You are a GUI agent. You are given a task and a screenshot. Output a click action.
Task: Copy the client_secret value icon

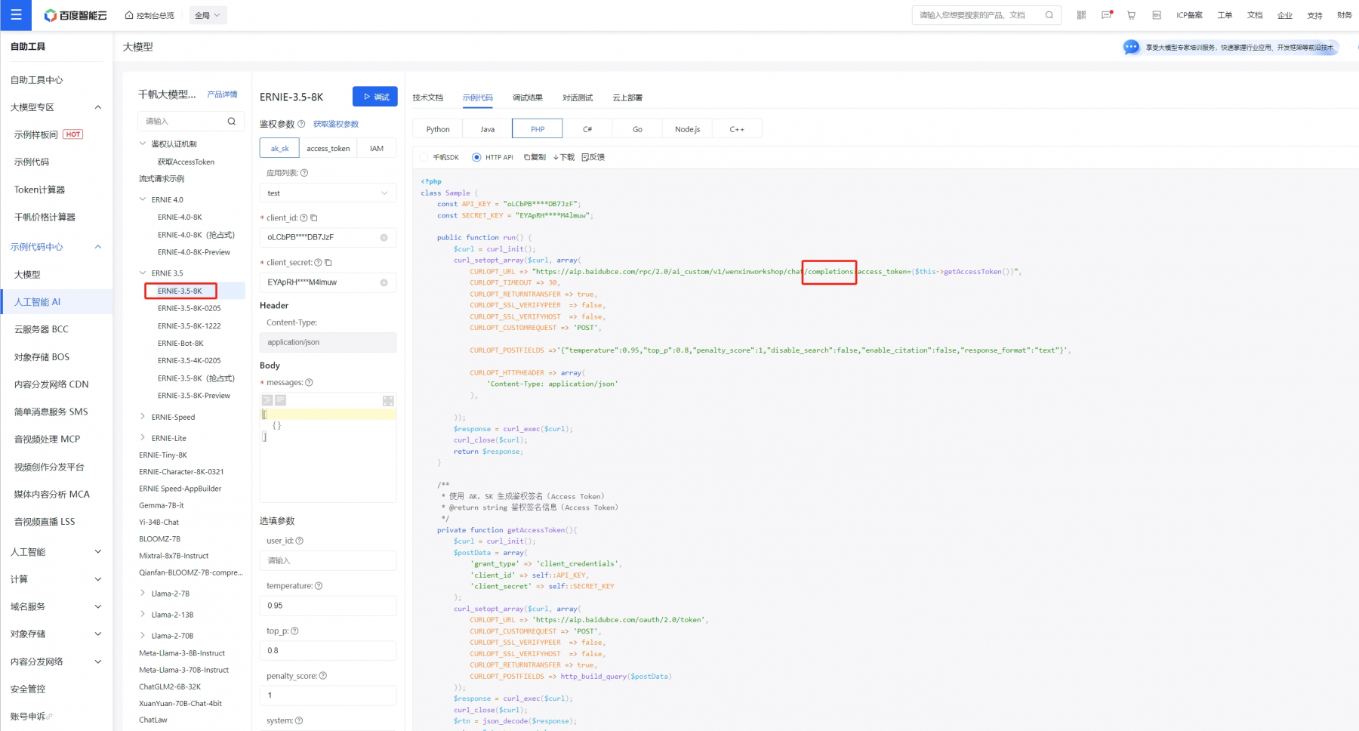pyautogui.click(x=328, y=263)
